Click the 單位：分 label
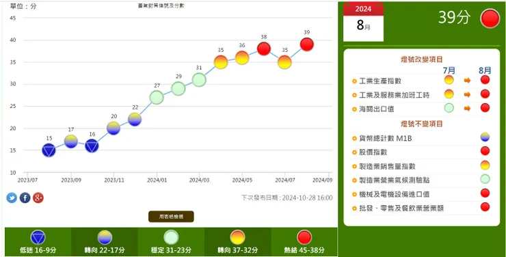The width and height of the screenshot is (506, 257). [x=23, y=6]
